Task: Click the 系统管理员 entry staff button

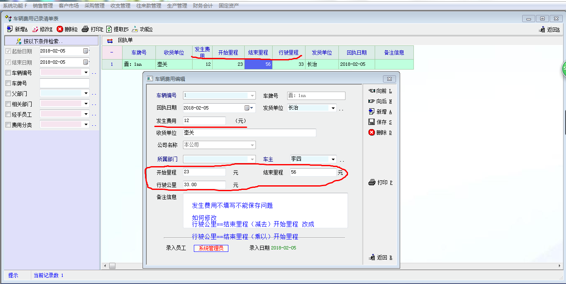Action: [x=211, y=248]
